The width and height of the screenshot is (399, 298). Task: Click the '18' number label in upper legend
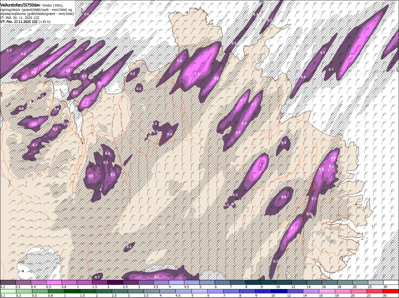[x=339, y=287]
